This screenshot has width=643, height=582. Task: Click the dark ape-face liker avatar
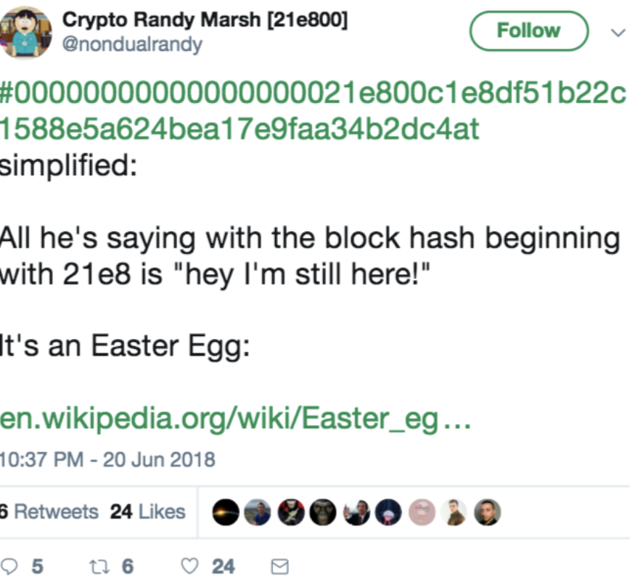(x=324, y=512)
